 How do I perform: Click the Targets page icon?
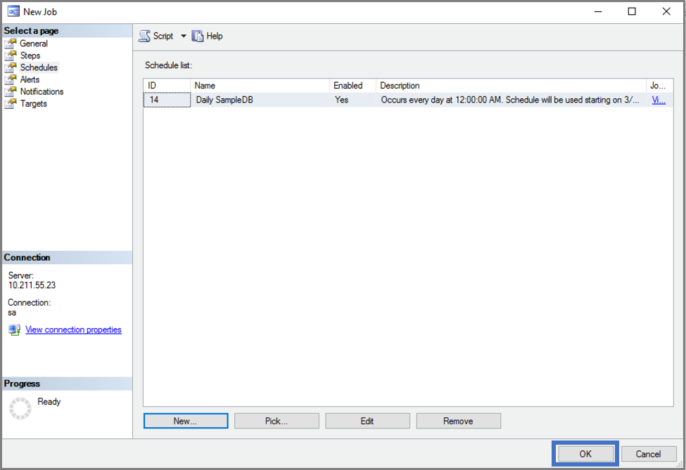pyautogui.click(x=11, y=103)
